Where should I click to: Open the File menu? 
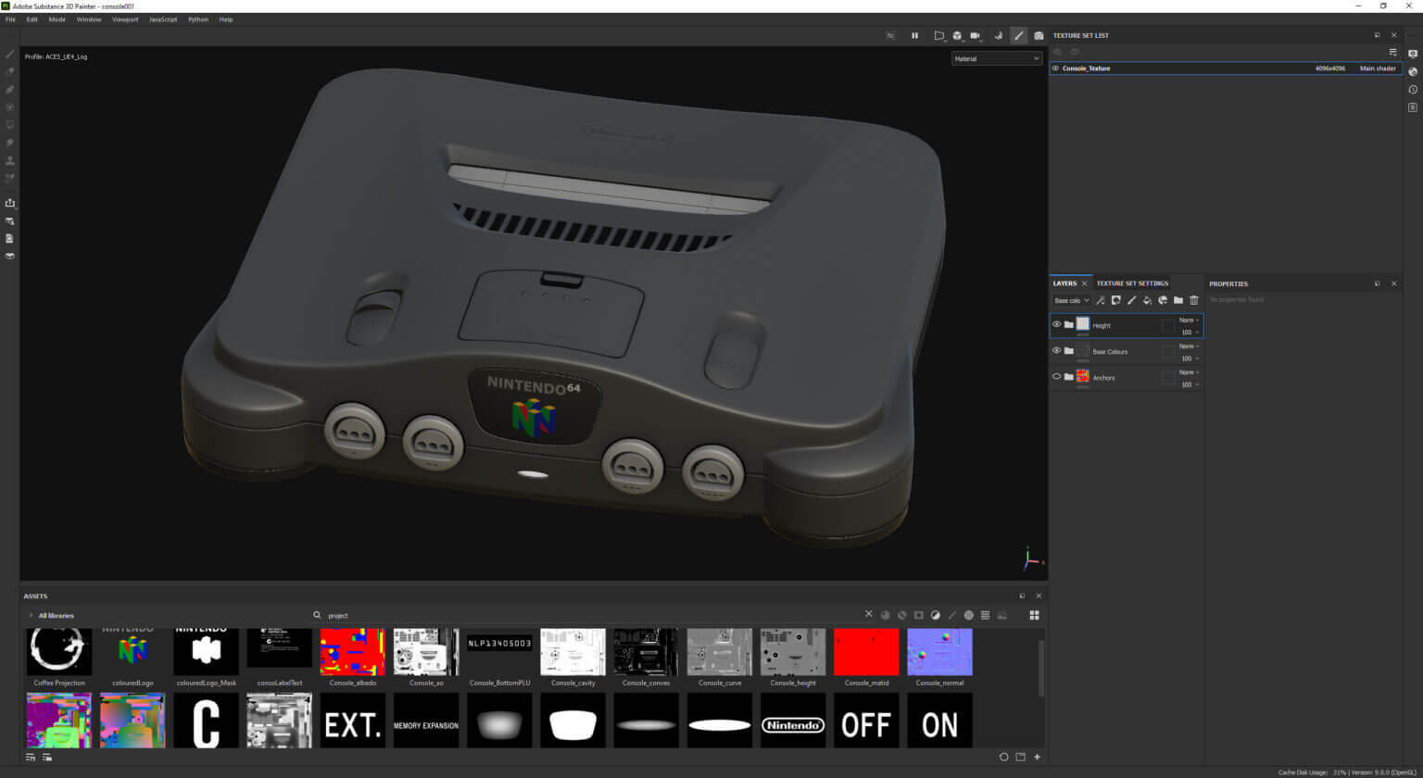click(x=10, y=19)
